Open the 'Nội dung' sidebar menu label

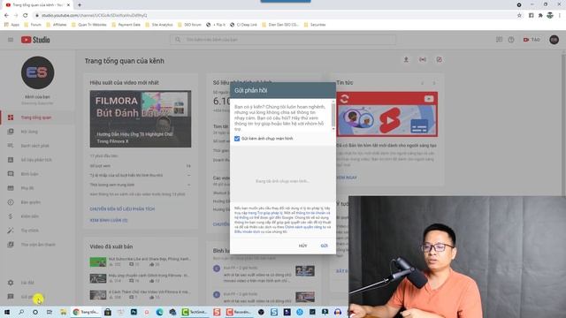point(29,132)
